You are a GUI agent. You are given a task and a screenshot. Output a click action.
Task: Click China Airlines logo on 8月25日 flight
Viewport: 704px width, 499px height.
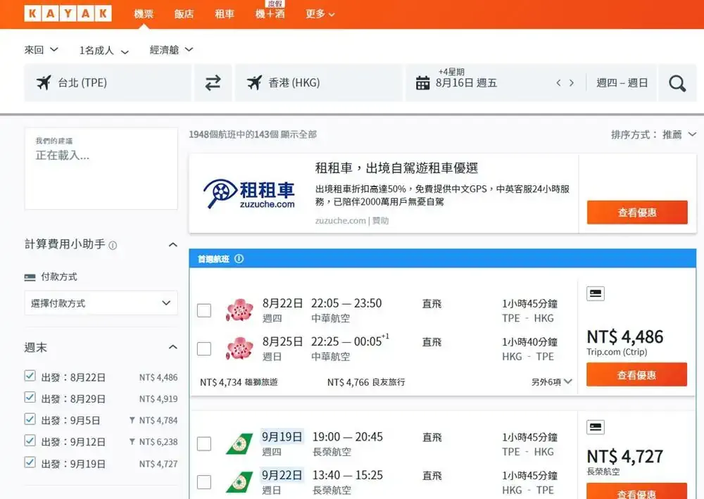tap(239, 348)
